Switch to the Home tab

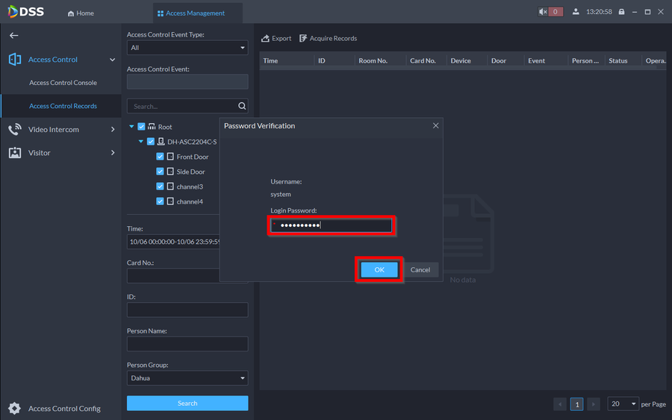tap(81, 13)
